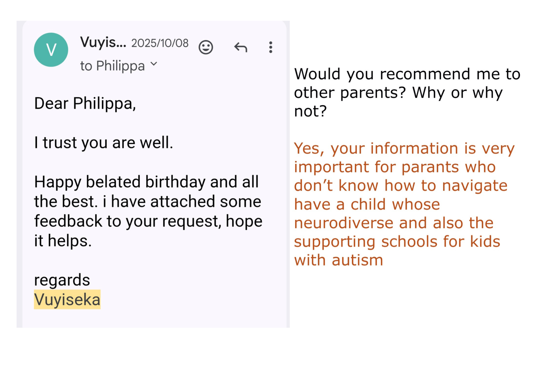Click the words "it helps." in the email
The height and width of the screenshot is (391, 554).
(x=63, y=241)
